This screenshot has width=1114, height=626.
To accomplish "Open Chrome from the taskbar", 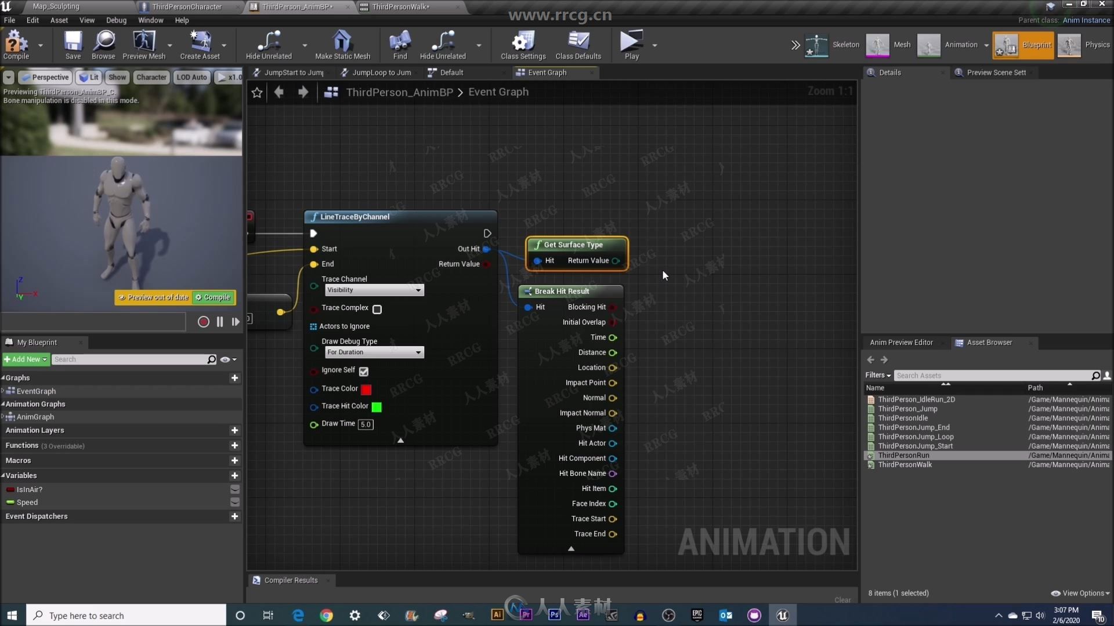I will tap(326, 616).
